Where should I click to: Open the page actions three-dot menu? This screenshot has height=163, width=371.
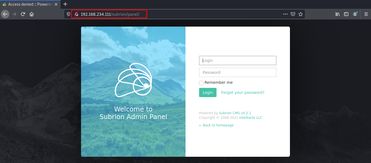coord(285,14)
